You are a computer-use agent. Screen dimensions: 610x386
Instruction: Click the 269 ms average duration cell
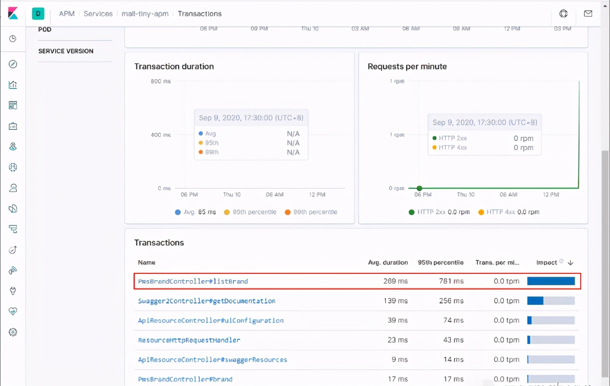click(x=395, y=281)
